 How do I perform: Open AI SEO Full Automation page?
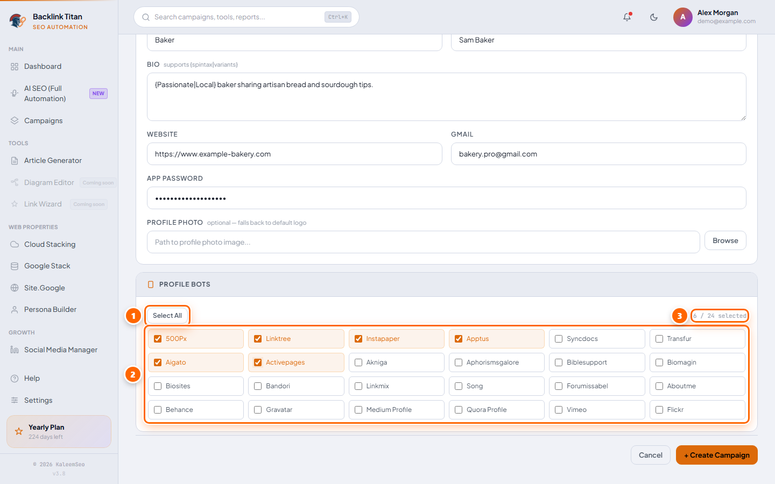pyautogui.click(x=59, y=94)
